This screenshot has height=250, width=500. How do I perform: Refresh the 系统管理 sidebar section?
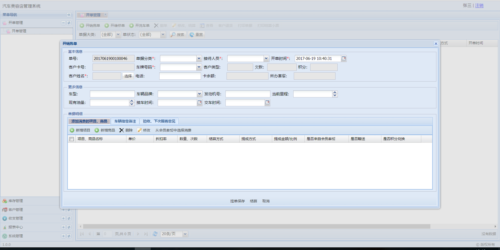(x=69, y=236)
